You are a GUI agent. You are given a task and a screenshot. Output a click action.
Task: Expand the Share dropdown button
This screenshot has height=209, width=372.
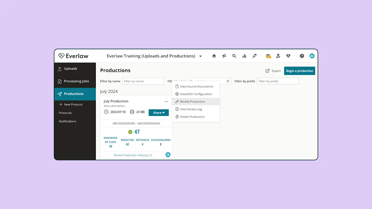(x=159, y=113)
